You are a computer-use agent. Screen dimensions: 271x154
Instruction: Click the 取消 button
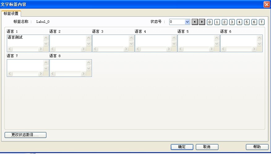pos(207,147)
